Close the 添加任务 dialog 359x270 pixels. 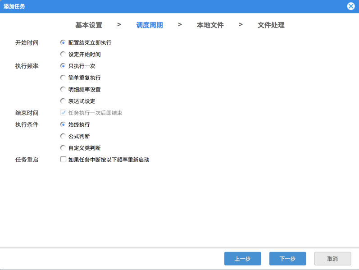(351, 6)
